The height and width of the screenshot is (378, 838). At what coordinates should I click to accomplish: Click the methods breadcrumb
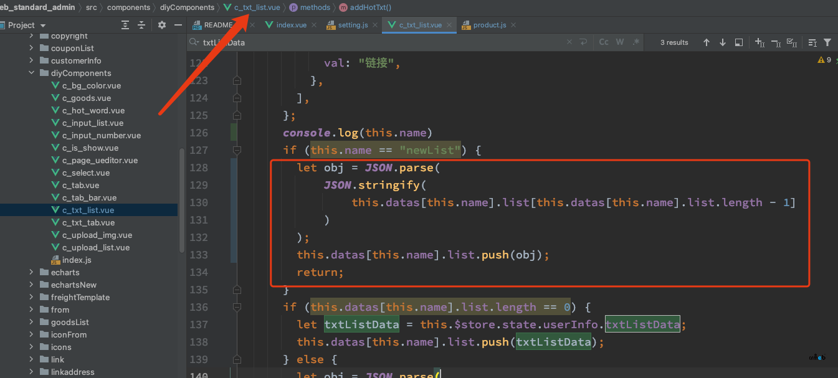310,7
